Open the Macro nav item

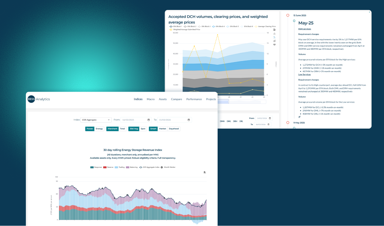pos(151,99)
